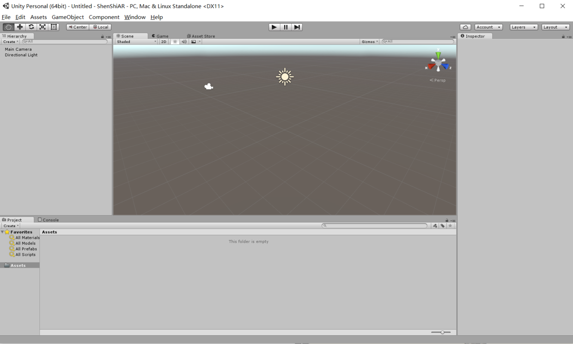Open Scene view panel options menu icon
Image resolution: width=573 pixels, height=344 pixels.
pyautogui.click(x=453, y=37)
